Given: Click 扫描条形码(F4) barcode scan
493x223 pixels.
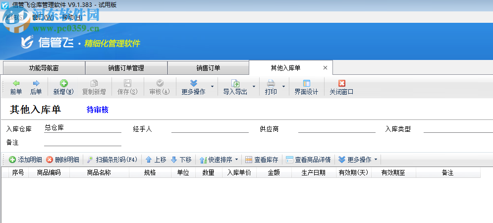Looking at the screenshot, I should click(112, 160).
